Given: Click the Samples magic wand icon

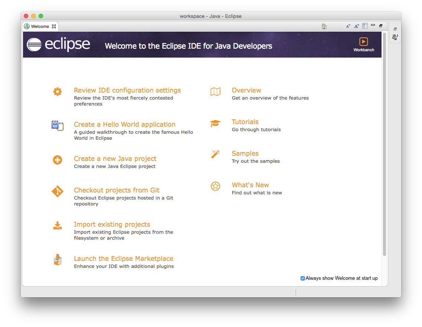Looking at the screenshot, I should pos(215,155).
